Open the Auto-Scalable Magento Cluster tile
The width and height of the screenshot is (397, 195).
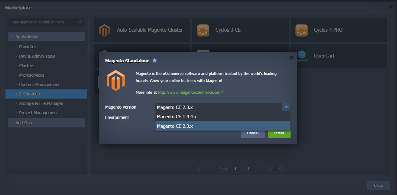tap(142, 30)
